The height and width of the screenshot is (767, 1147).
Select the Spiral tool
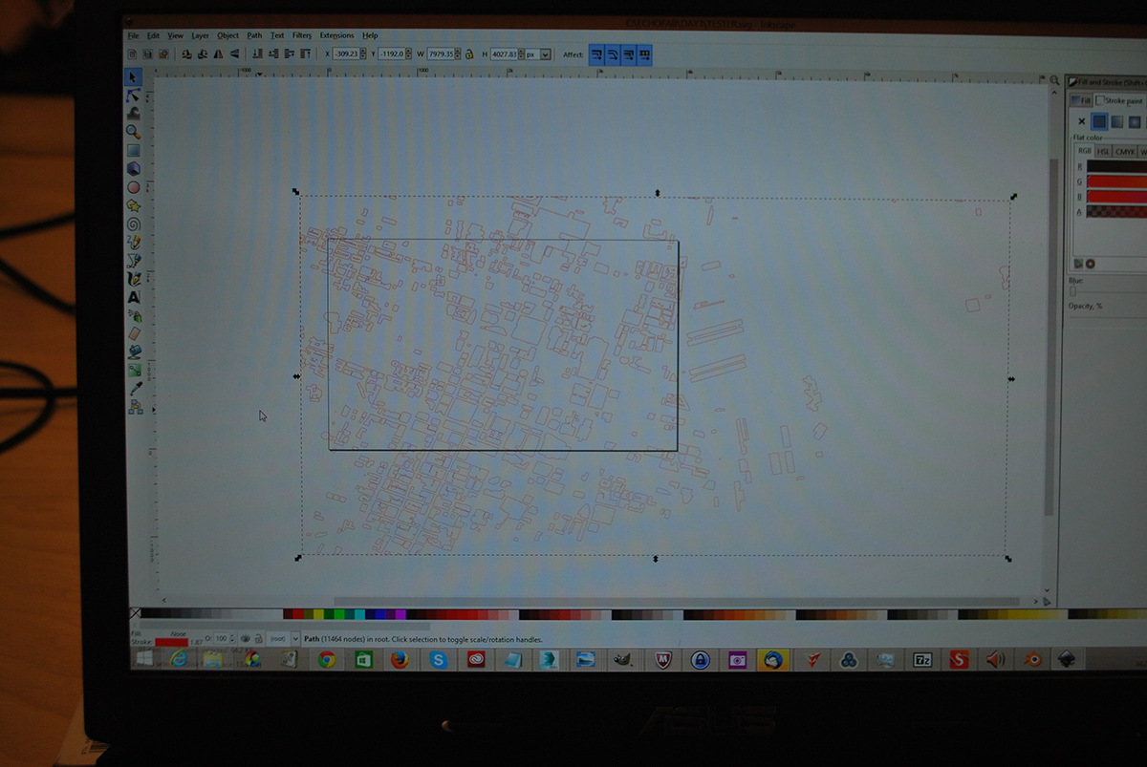coord(134,224)
